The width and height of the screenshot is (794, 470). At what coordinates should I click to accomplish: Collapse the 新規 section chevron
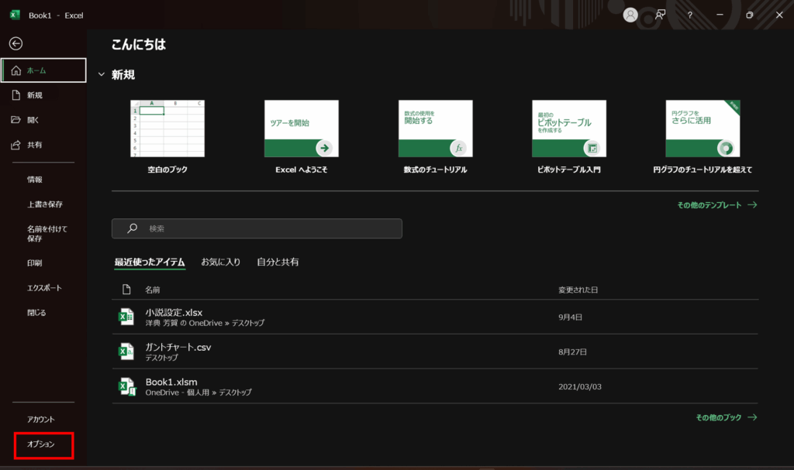[x=101, y=75]
